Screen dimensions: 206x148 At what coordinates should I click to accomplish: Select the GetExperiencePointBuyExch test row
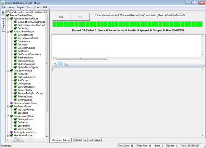point(31,25)
